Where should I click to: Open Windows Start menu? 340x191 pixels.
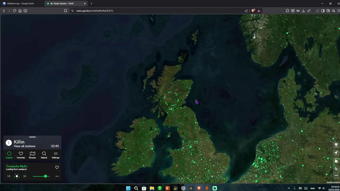128,188
